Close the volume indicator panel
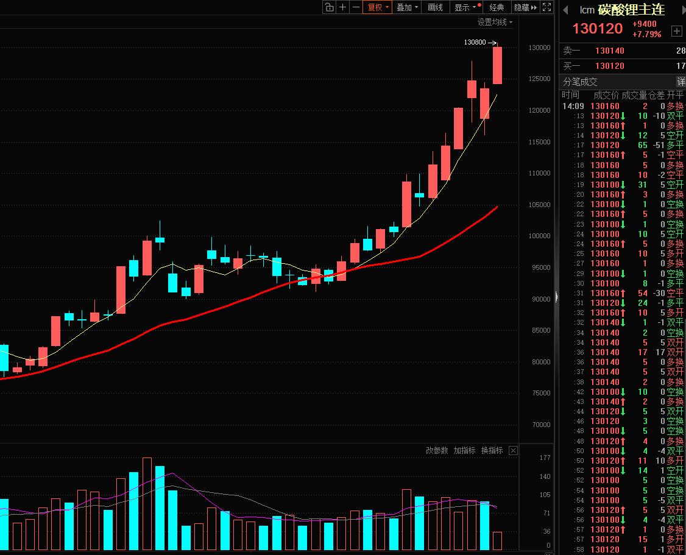 click(512, 450)
